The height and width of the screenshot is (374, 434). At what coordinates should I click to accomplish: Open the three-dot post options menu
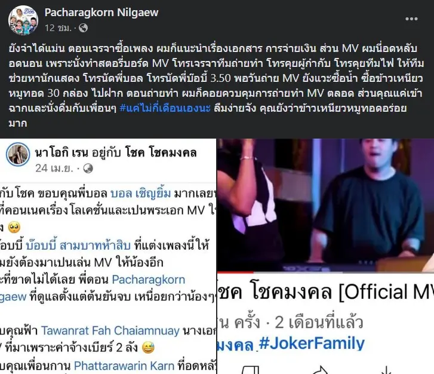pyautogui.click(x=411, y=19)
